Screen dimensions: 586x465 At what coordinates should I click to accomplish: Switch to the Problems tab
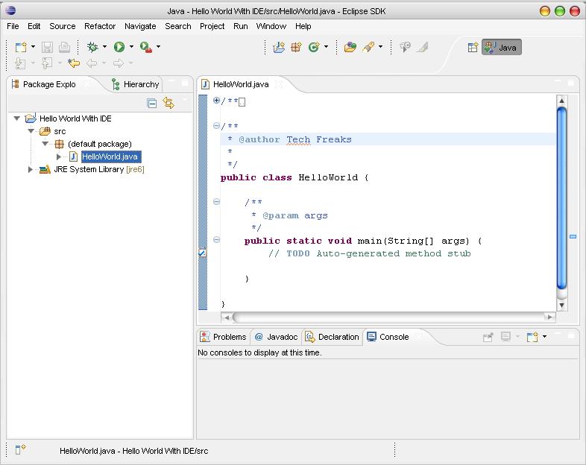click(x=223, y=337)
